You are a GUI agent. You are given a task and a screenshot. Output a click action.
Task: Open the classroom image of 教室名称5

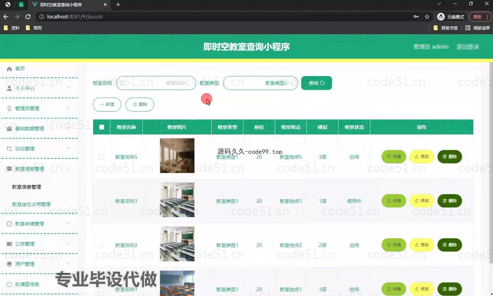tap(177, 156)
